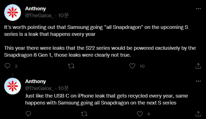Viewport: 206px width, 119px height.
Task: Open Anthony's avatar on the first tweet
Action: point(12,13)
